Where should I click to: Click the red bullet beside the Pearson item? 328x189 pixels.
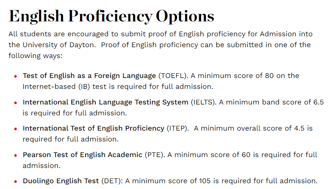tap(16, 155)
